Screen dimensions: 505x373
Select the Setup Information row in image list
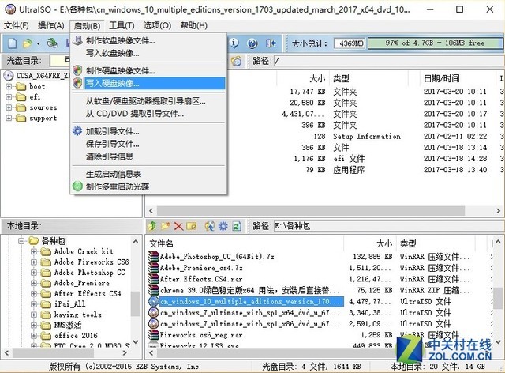tap(366, 136)
